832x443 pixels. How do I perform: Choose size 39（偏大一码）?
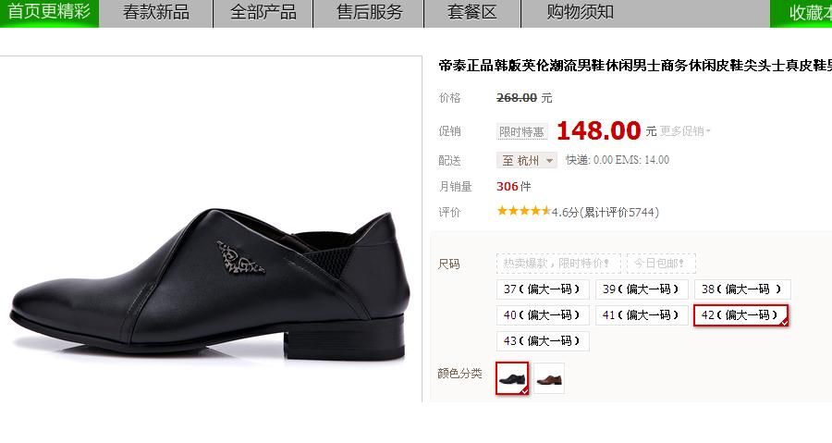coord(642,289)
